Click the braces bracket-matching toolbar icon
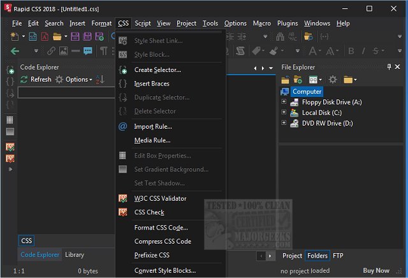 [x=324, y=36]
